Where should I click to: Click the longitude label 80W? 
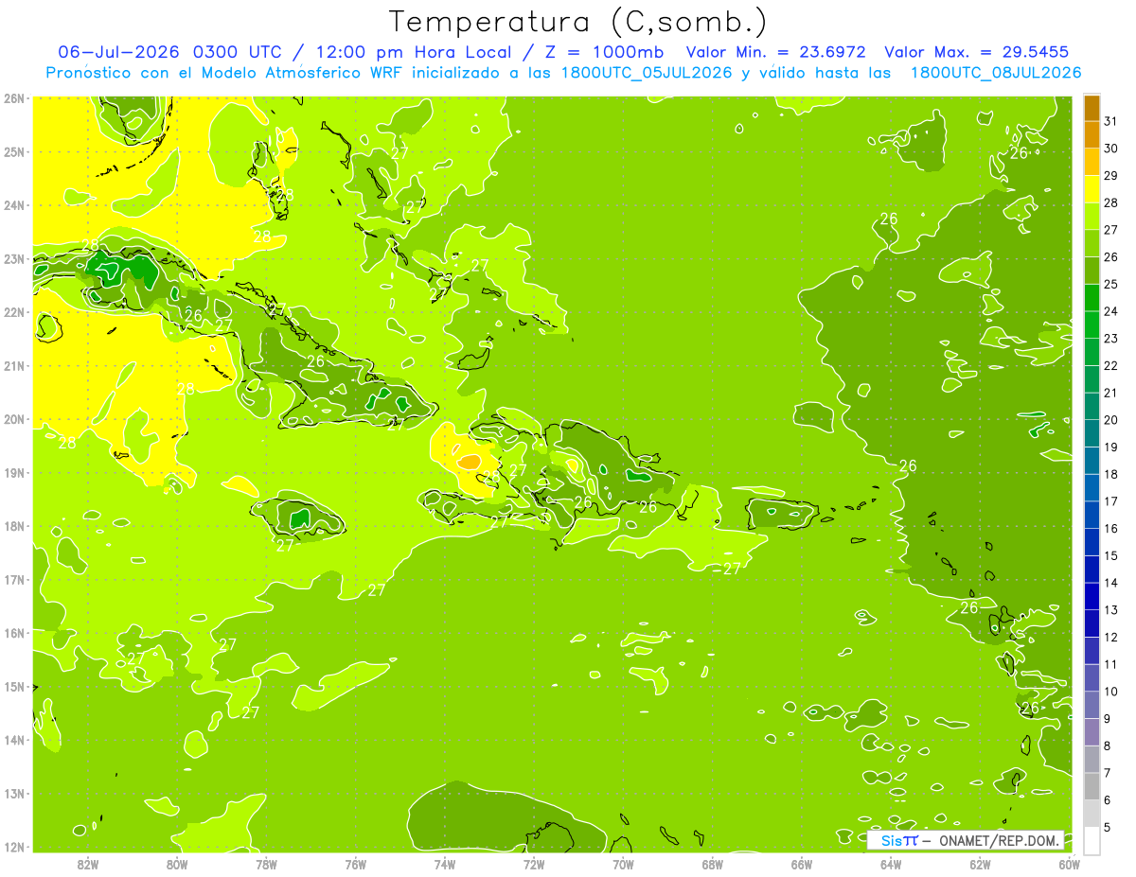click(177, 864)
